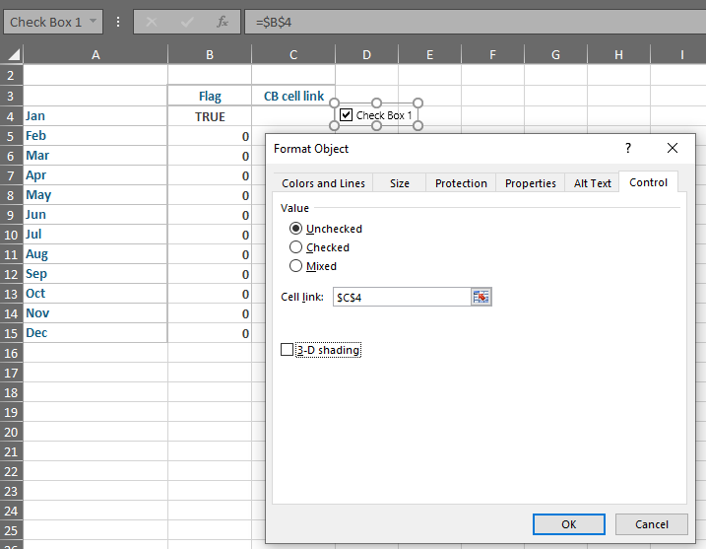Click the formula bar Enter checkmark icon
Screen dimensions: 706x549
pos(187,22)
